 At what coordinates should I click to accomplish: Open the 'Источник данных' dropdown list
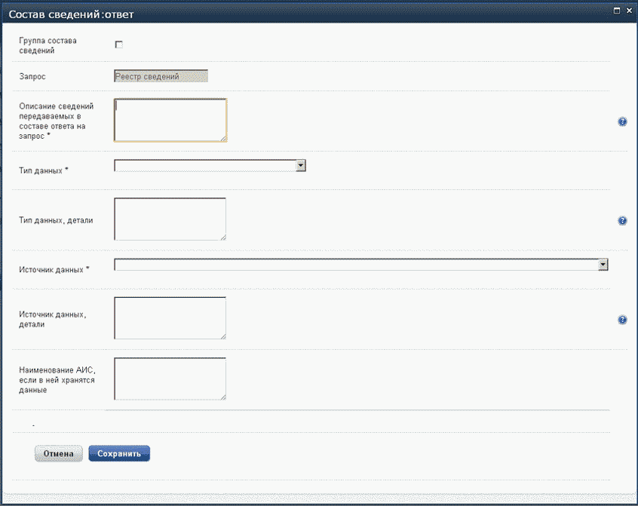click(603, 265)
